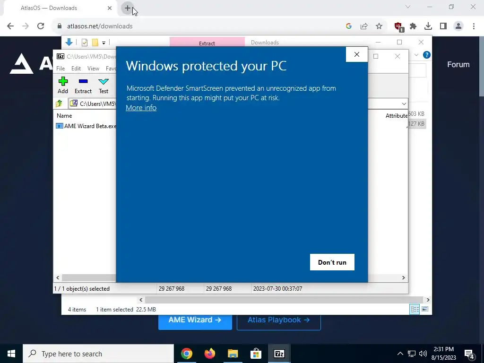Click the New folder icon in Explorer toolbar

click(x=95, y=43)
